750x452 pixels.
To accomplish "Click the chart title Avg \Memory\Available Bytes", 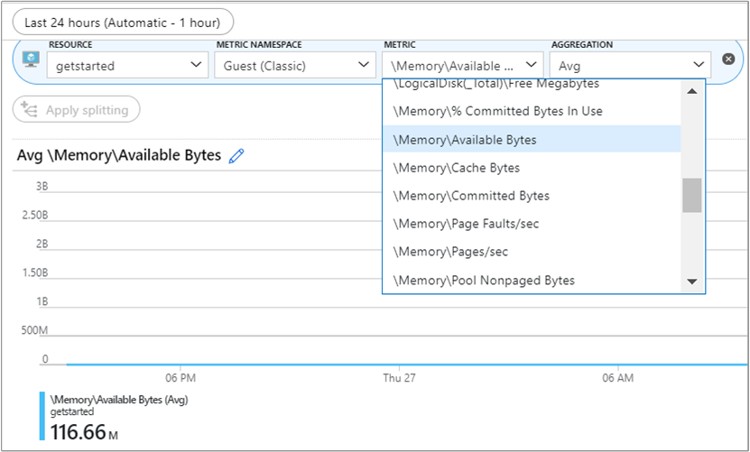I will 119,155.
